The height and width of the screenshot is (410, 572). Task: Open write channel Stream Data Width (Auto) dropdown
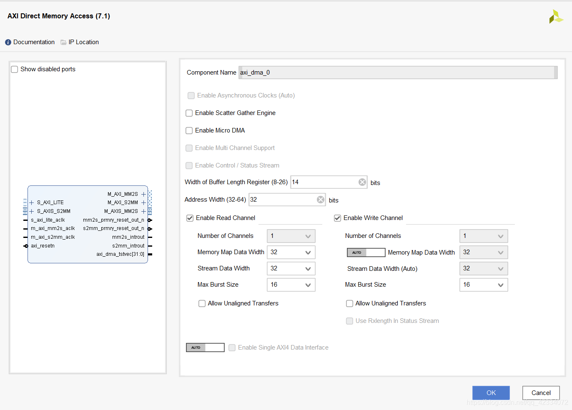coord(484,268)
